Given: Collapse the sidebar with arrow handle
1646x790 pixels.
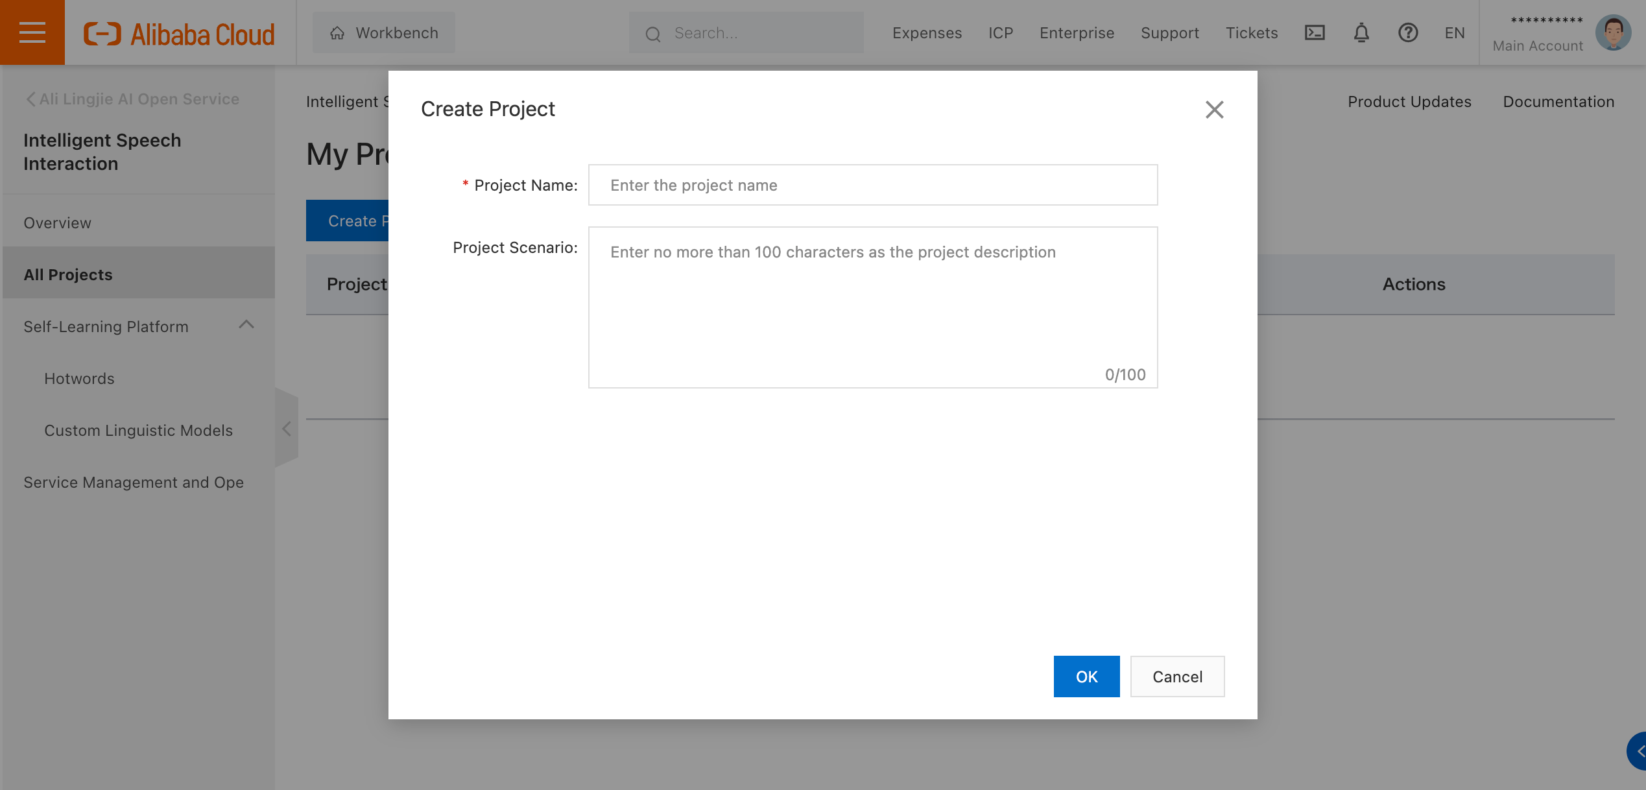Looking at the screenshot, I should point(286,429).
